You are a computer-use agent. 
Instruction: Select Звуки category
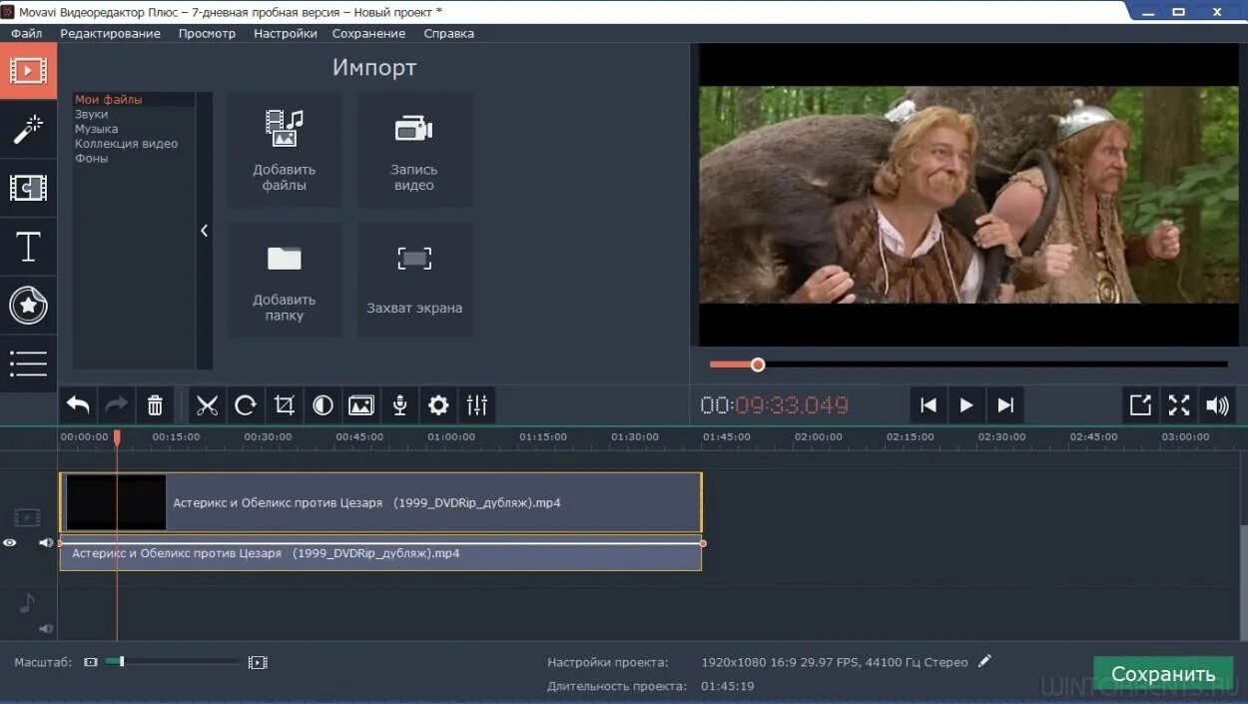92,115
